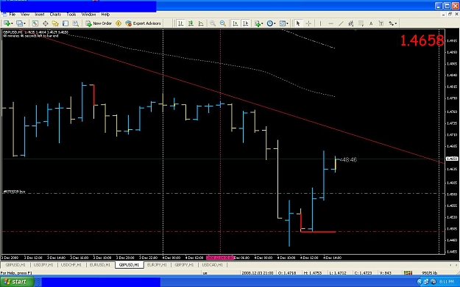This screenshot has width=460, height=287.
Task: Select the Trendline drawing tool
Action: point(341,23)
